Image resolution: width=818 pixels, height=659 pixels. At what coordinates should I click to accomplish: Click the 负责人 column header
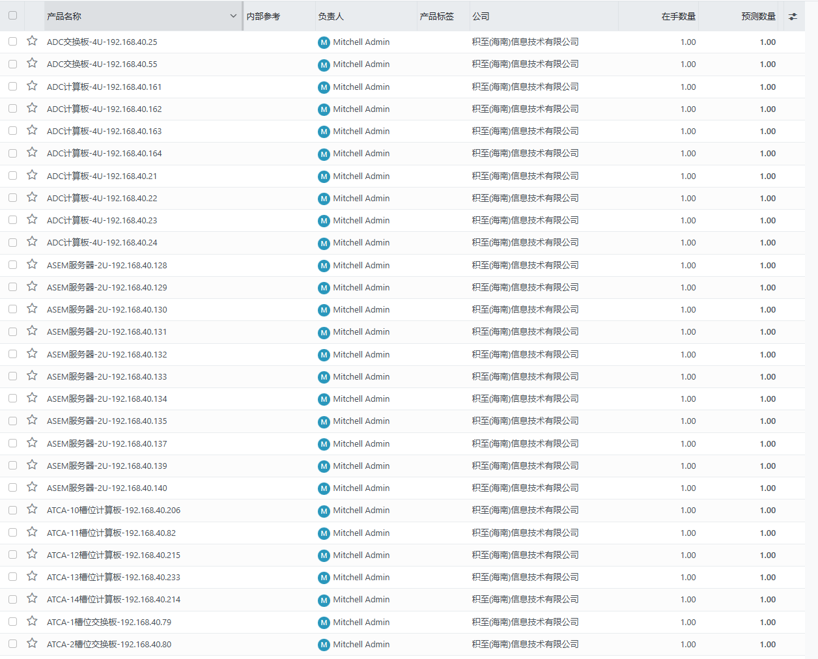(331, 16)
